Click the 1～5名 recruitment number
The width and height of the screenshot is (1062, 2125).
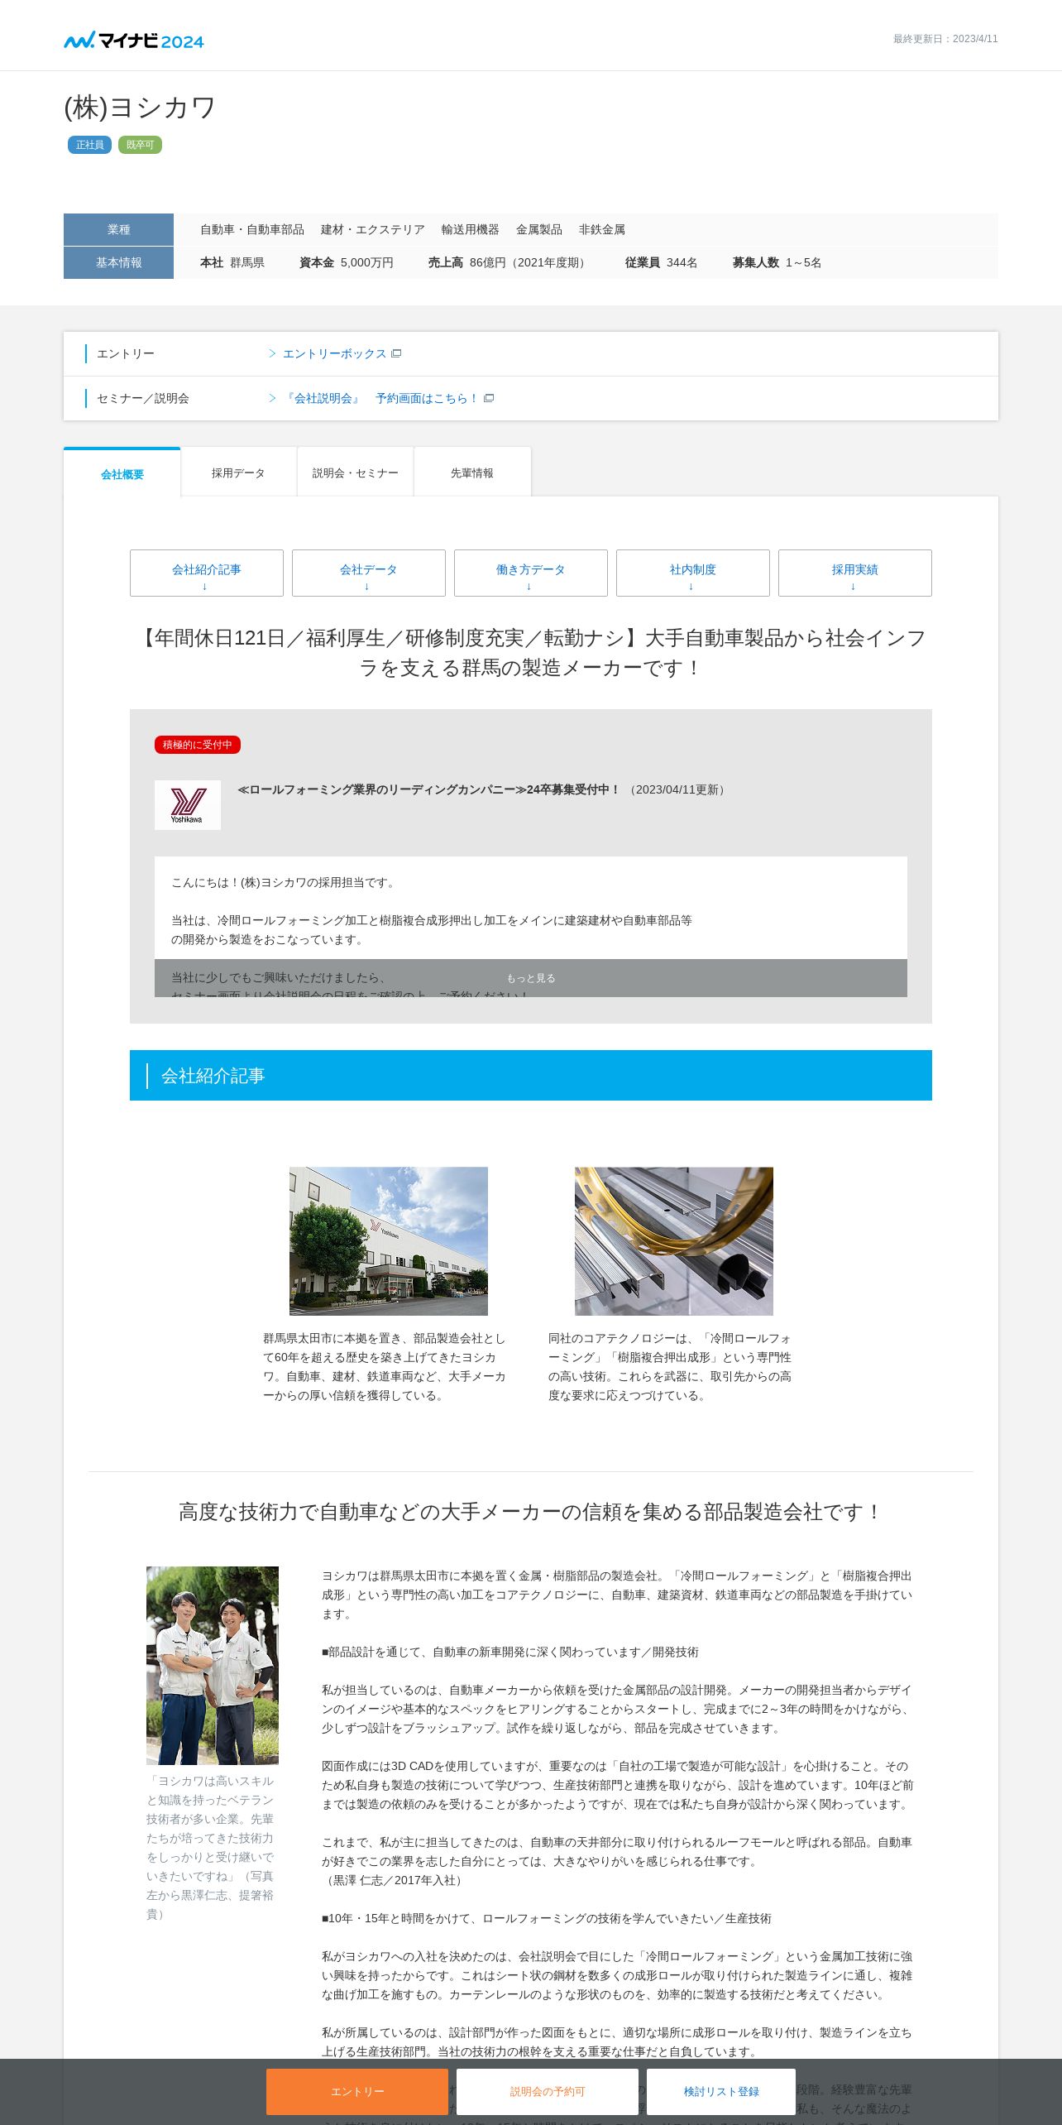point(804,262)
